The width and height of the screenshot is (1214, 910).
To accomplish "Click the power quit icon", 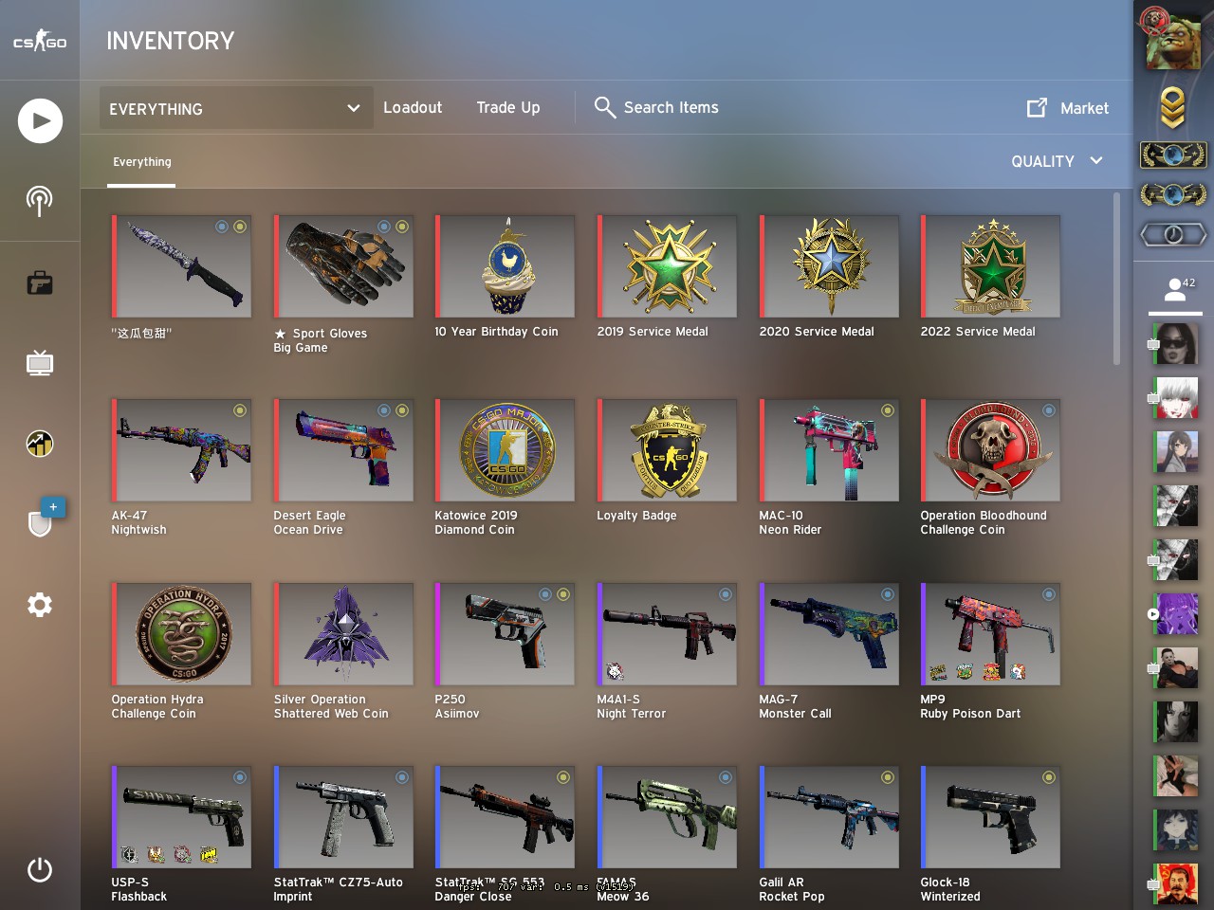I will coord(40,869).
